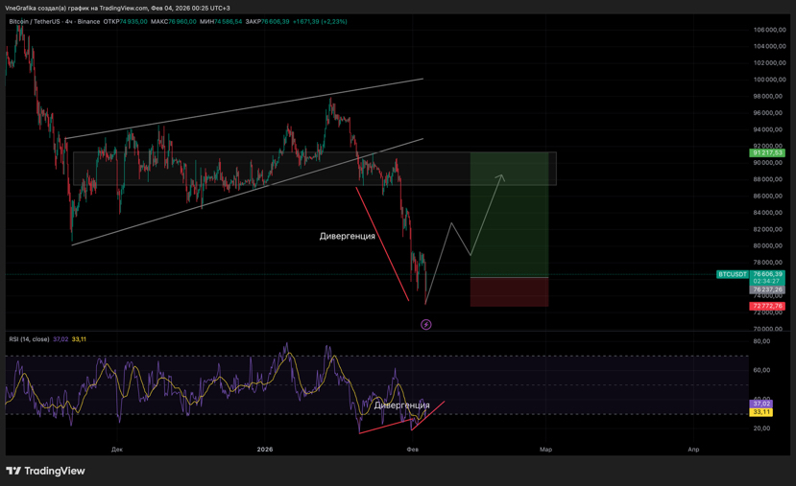The height and width of the screenshot is (486, 796).
Task: Click the ОТКР 74 935,00 open value
Action: tap(126, 22)
